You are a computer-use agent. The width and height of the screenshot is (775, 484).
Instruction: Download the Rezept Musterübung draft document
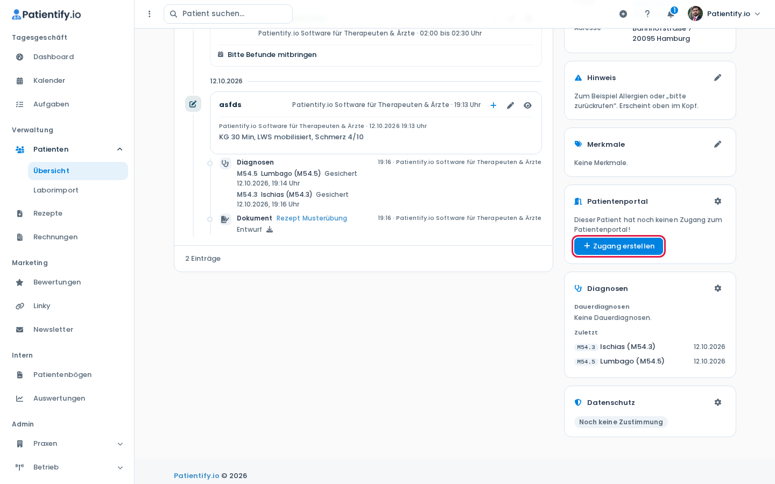click(x=270, y=230)
